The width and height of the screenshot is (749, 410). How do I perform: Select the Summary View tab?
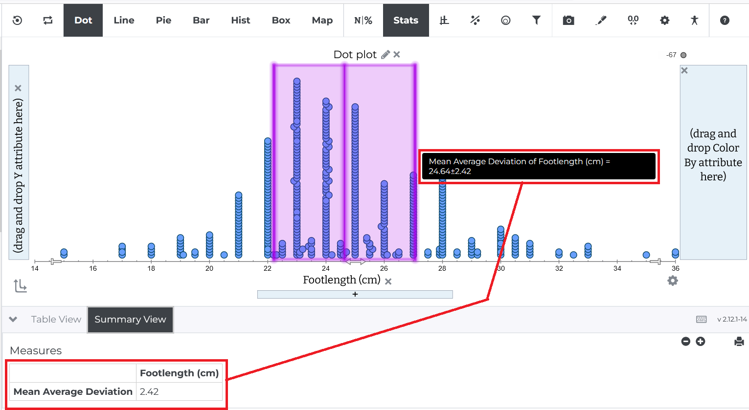click(130, 320)
